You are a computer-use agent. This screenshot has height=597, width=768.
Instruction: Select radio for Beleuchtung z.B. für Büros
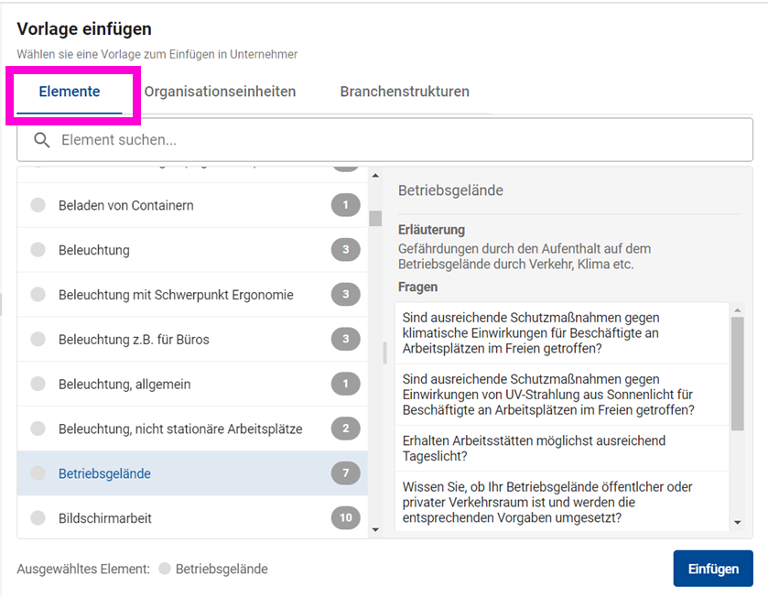coord(38,340)
